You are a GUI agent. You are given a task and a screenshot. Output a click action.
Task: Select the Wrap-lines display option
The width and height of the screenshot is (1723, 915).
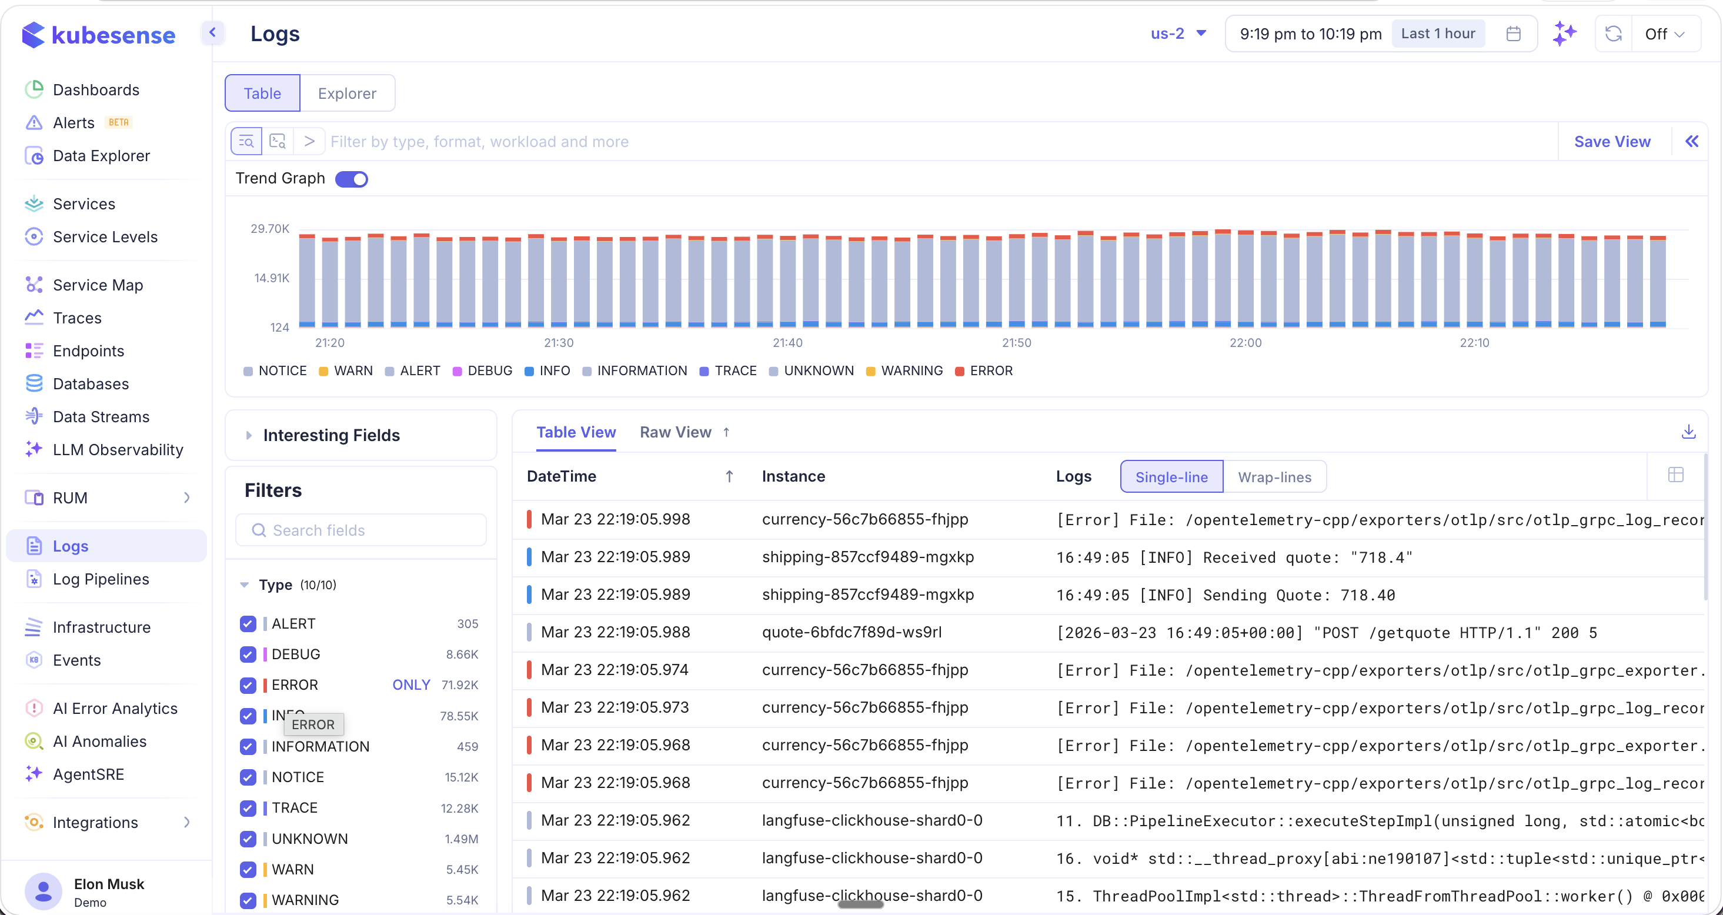pos(1274,477)
